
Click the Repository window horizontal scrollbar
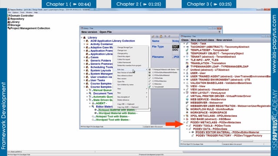click(x=218, y=141)
